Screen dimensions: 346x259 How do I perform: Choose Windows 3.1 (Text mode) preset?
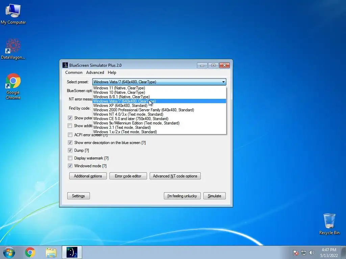(159, 127)
